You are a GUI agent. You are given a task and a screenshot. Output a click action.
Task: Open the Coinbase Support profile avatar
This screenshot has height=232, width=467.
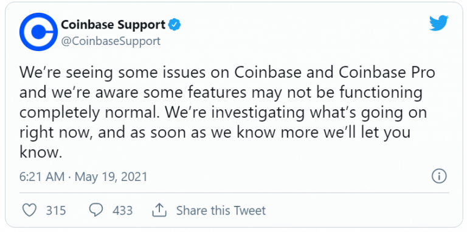(x=38, y=32)
